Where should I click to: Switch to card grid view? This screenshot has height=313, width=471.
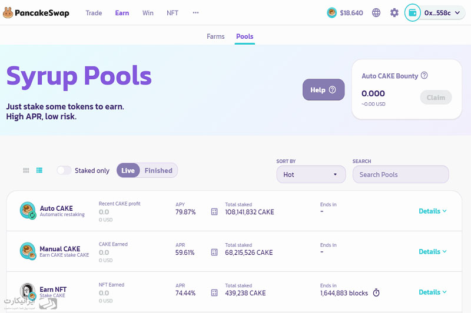(26, 170)
